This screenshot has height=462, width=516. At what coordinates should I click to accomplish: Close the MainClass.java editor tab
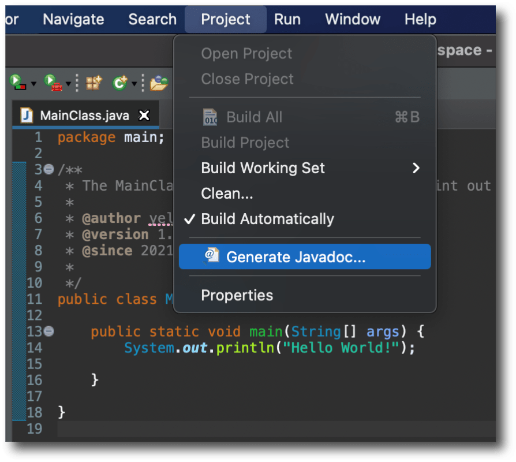tap(144, 114)
